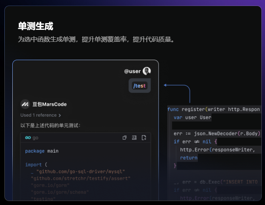Click the /test command chip
The width and height of the screenshot is (265, 205).
click(x=139, y=86)
